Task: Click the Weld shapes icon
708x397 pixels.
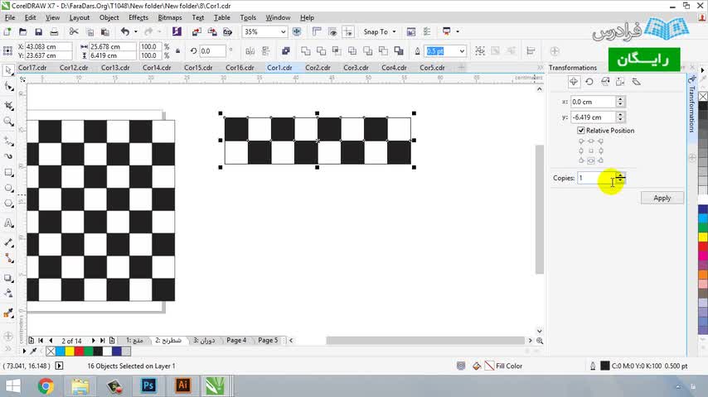Action: tap(306, 51)
